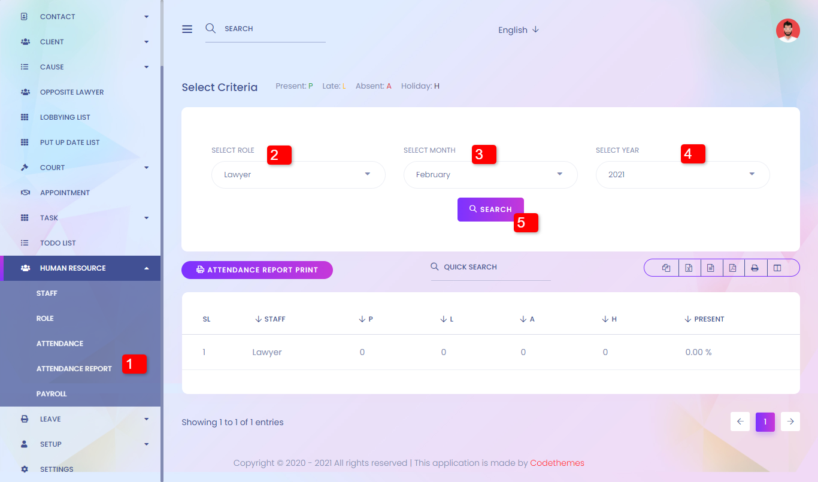
Task: Open the Select Month dropdown
Action: tap(490, 175)
